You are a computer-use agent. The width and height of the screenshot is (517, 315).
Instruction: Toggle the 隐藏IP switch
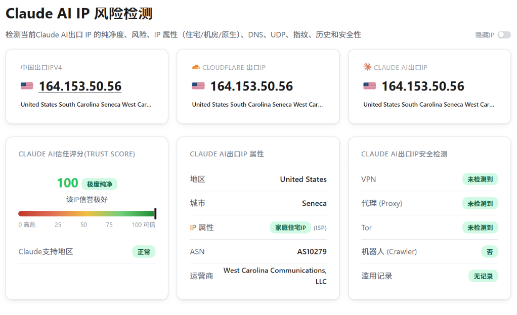pos(504,35)
